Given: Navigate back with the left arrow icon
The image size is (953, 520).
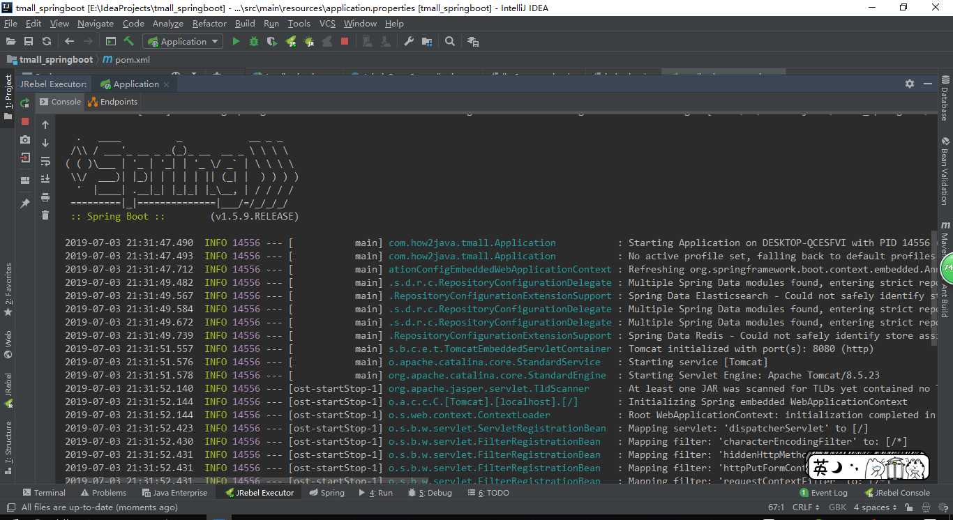Looking at the screenshot, I should [69, 42].
